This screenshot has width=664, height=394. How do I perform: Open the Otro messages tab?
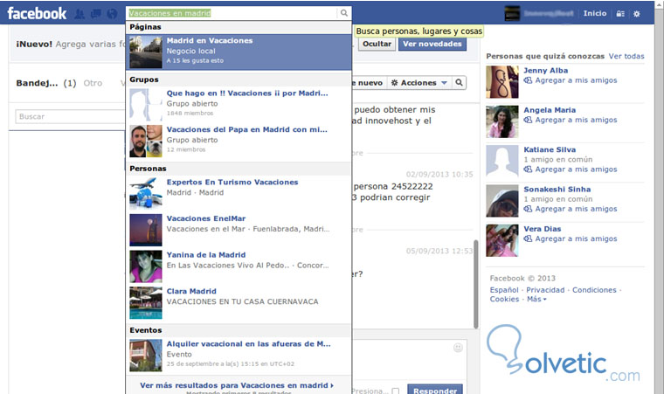point(93,83)
